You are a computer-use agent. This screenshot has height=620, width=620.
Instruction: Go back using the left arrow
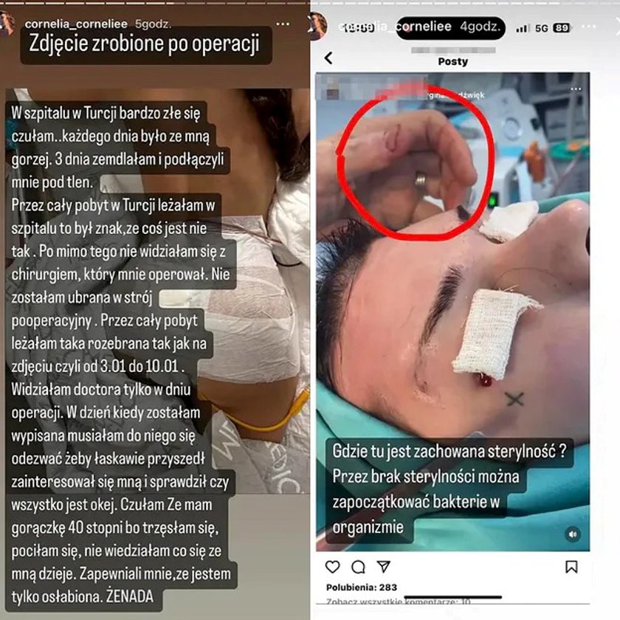pos(328,58)
